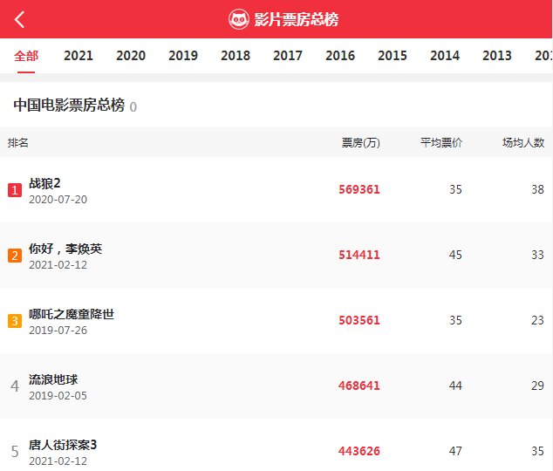Viewport: 553px width, 471px height.
Task: Click average attendance value 29
Action: [x=537, y=386]
